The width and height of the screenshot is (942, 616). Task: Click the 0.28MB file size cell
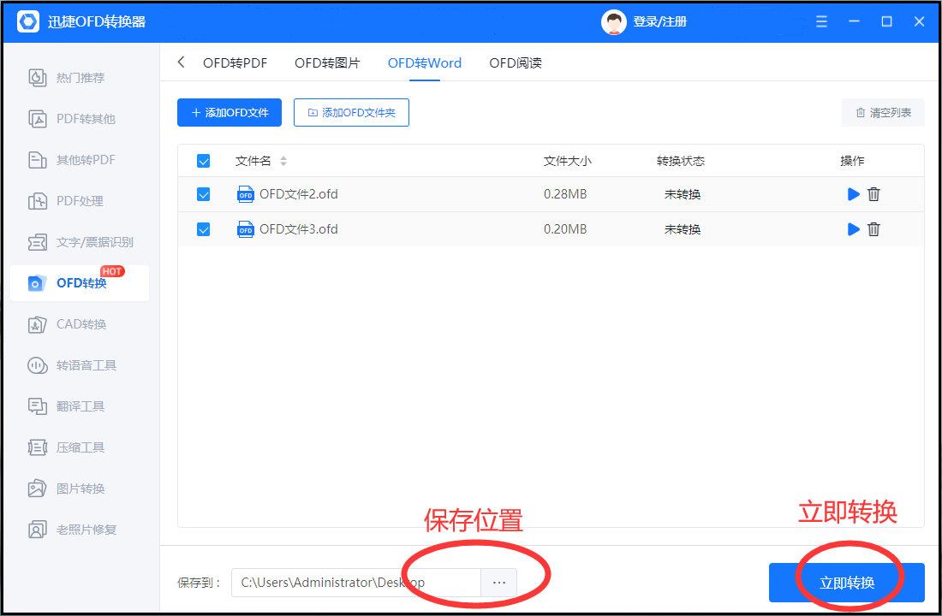pos(565,194)
